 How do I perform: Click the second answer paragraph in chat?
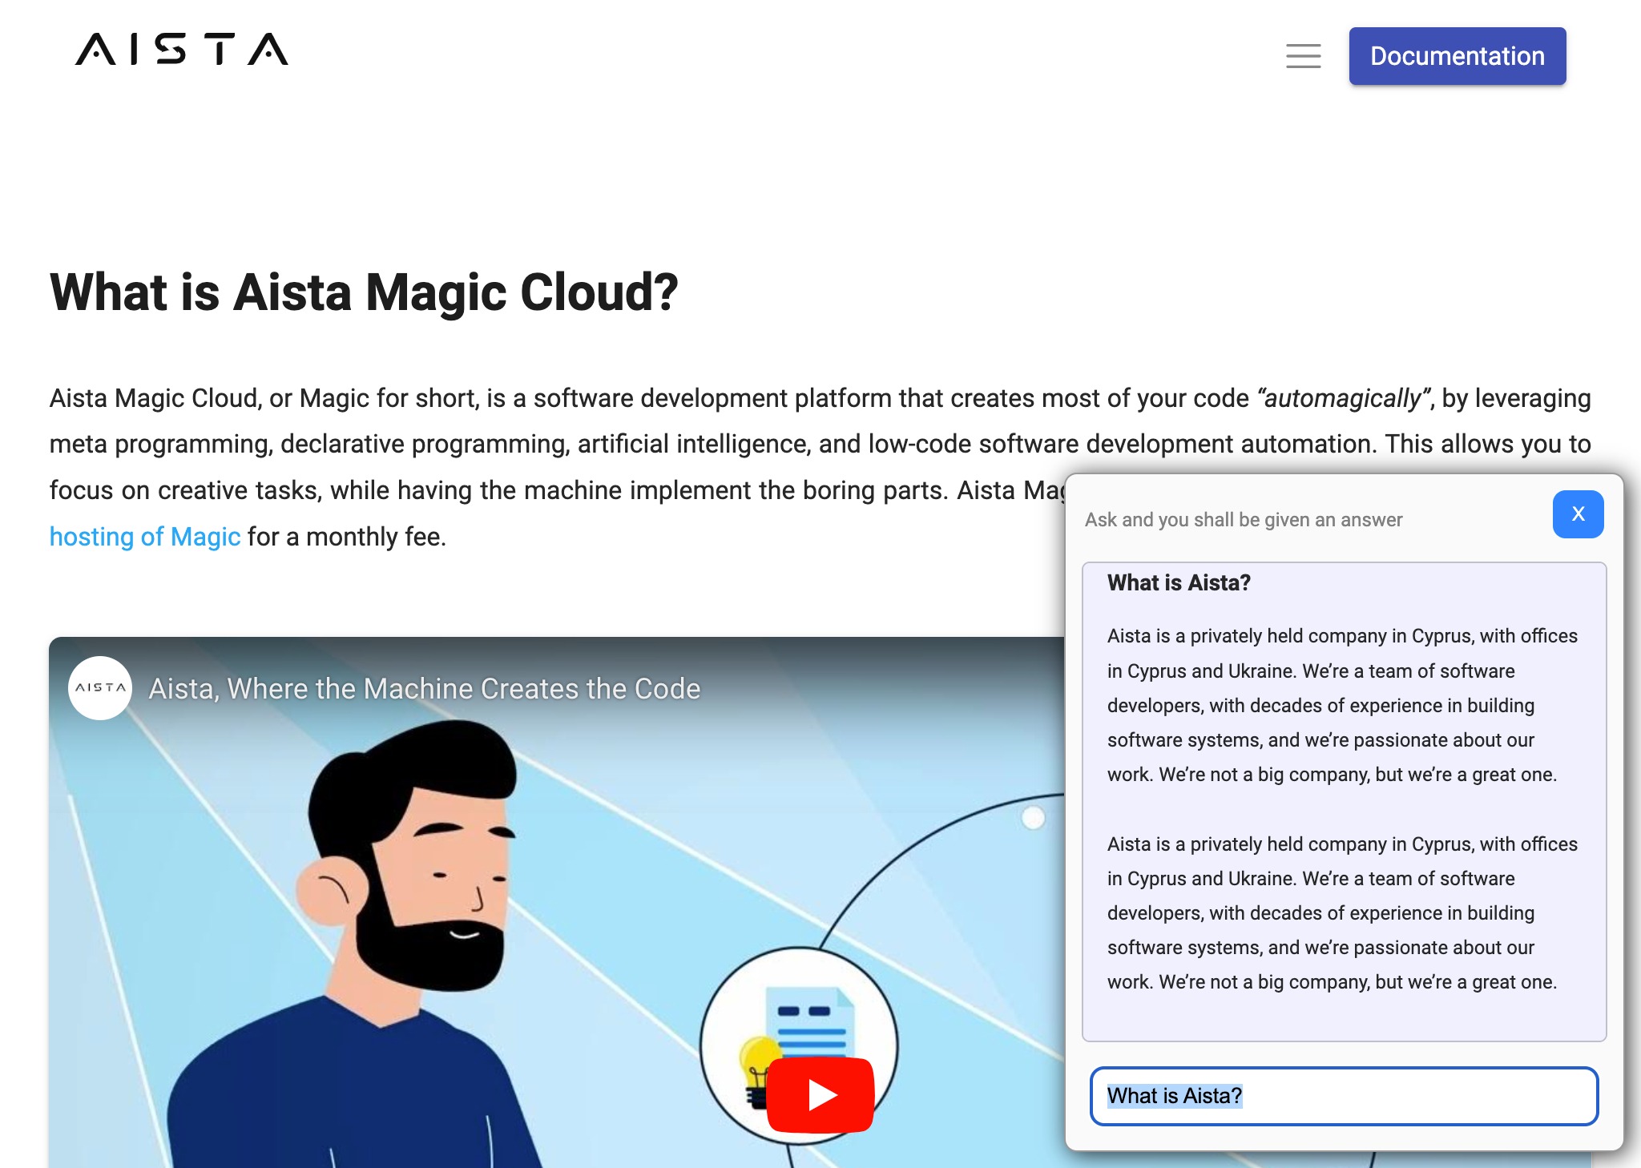tap(1342, 913)
